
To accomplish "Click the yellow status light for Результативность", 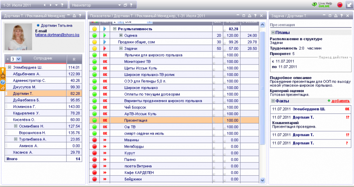I will pos(95,29).
